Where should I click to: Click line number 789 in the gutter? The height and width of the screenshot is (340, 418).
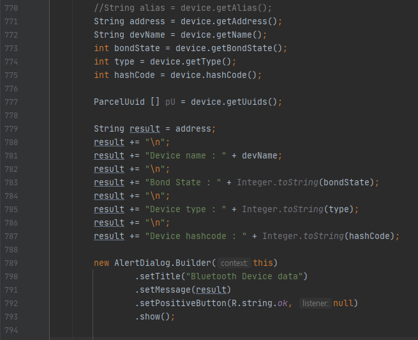coord(11,263)
